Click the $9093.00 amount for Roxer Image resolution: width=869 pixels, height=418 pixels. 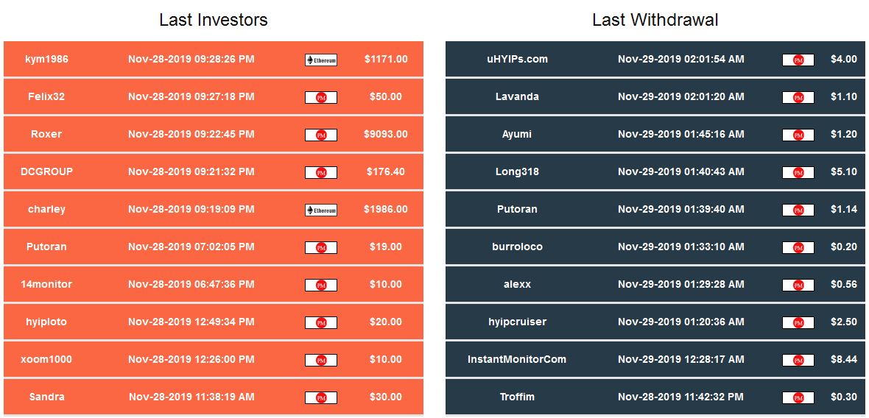[x=385, y=134]
